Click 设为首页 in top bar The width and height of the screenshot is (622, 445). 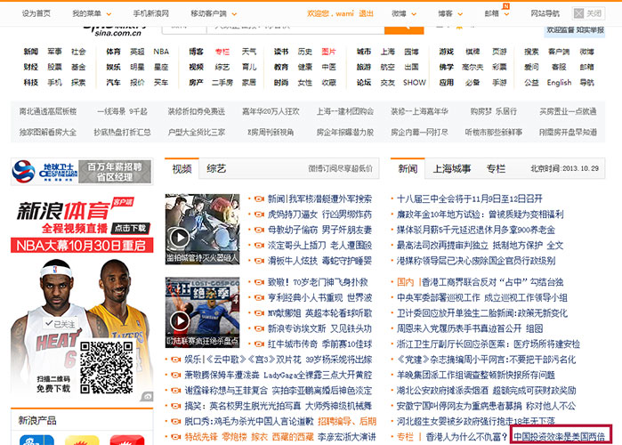pyautogui.click(x=36, y=13)
